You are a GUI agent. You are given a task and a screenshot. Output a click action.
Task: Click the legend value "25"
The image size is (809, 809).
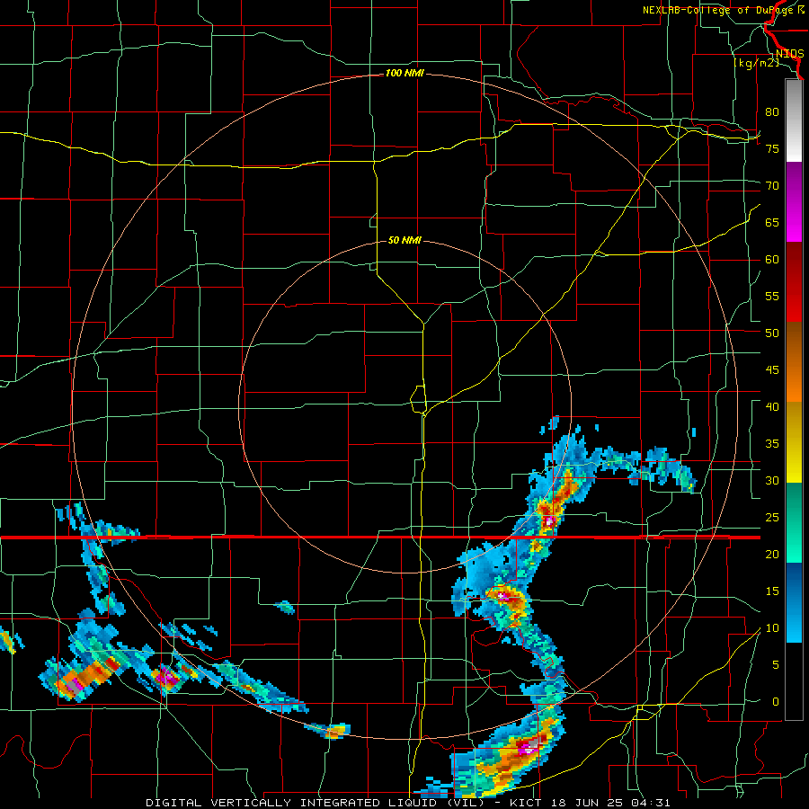(772, 518)
